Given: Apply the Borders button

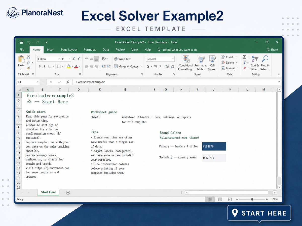Looking at the screenshot, I should click(59, 66).
